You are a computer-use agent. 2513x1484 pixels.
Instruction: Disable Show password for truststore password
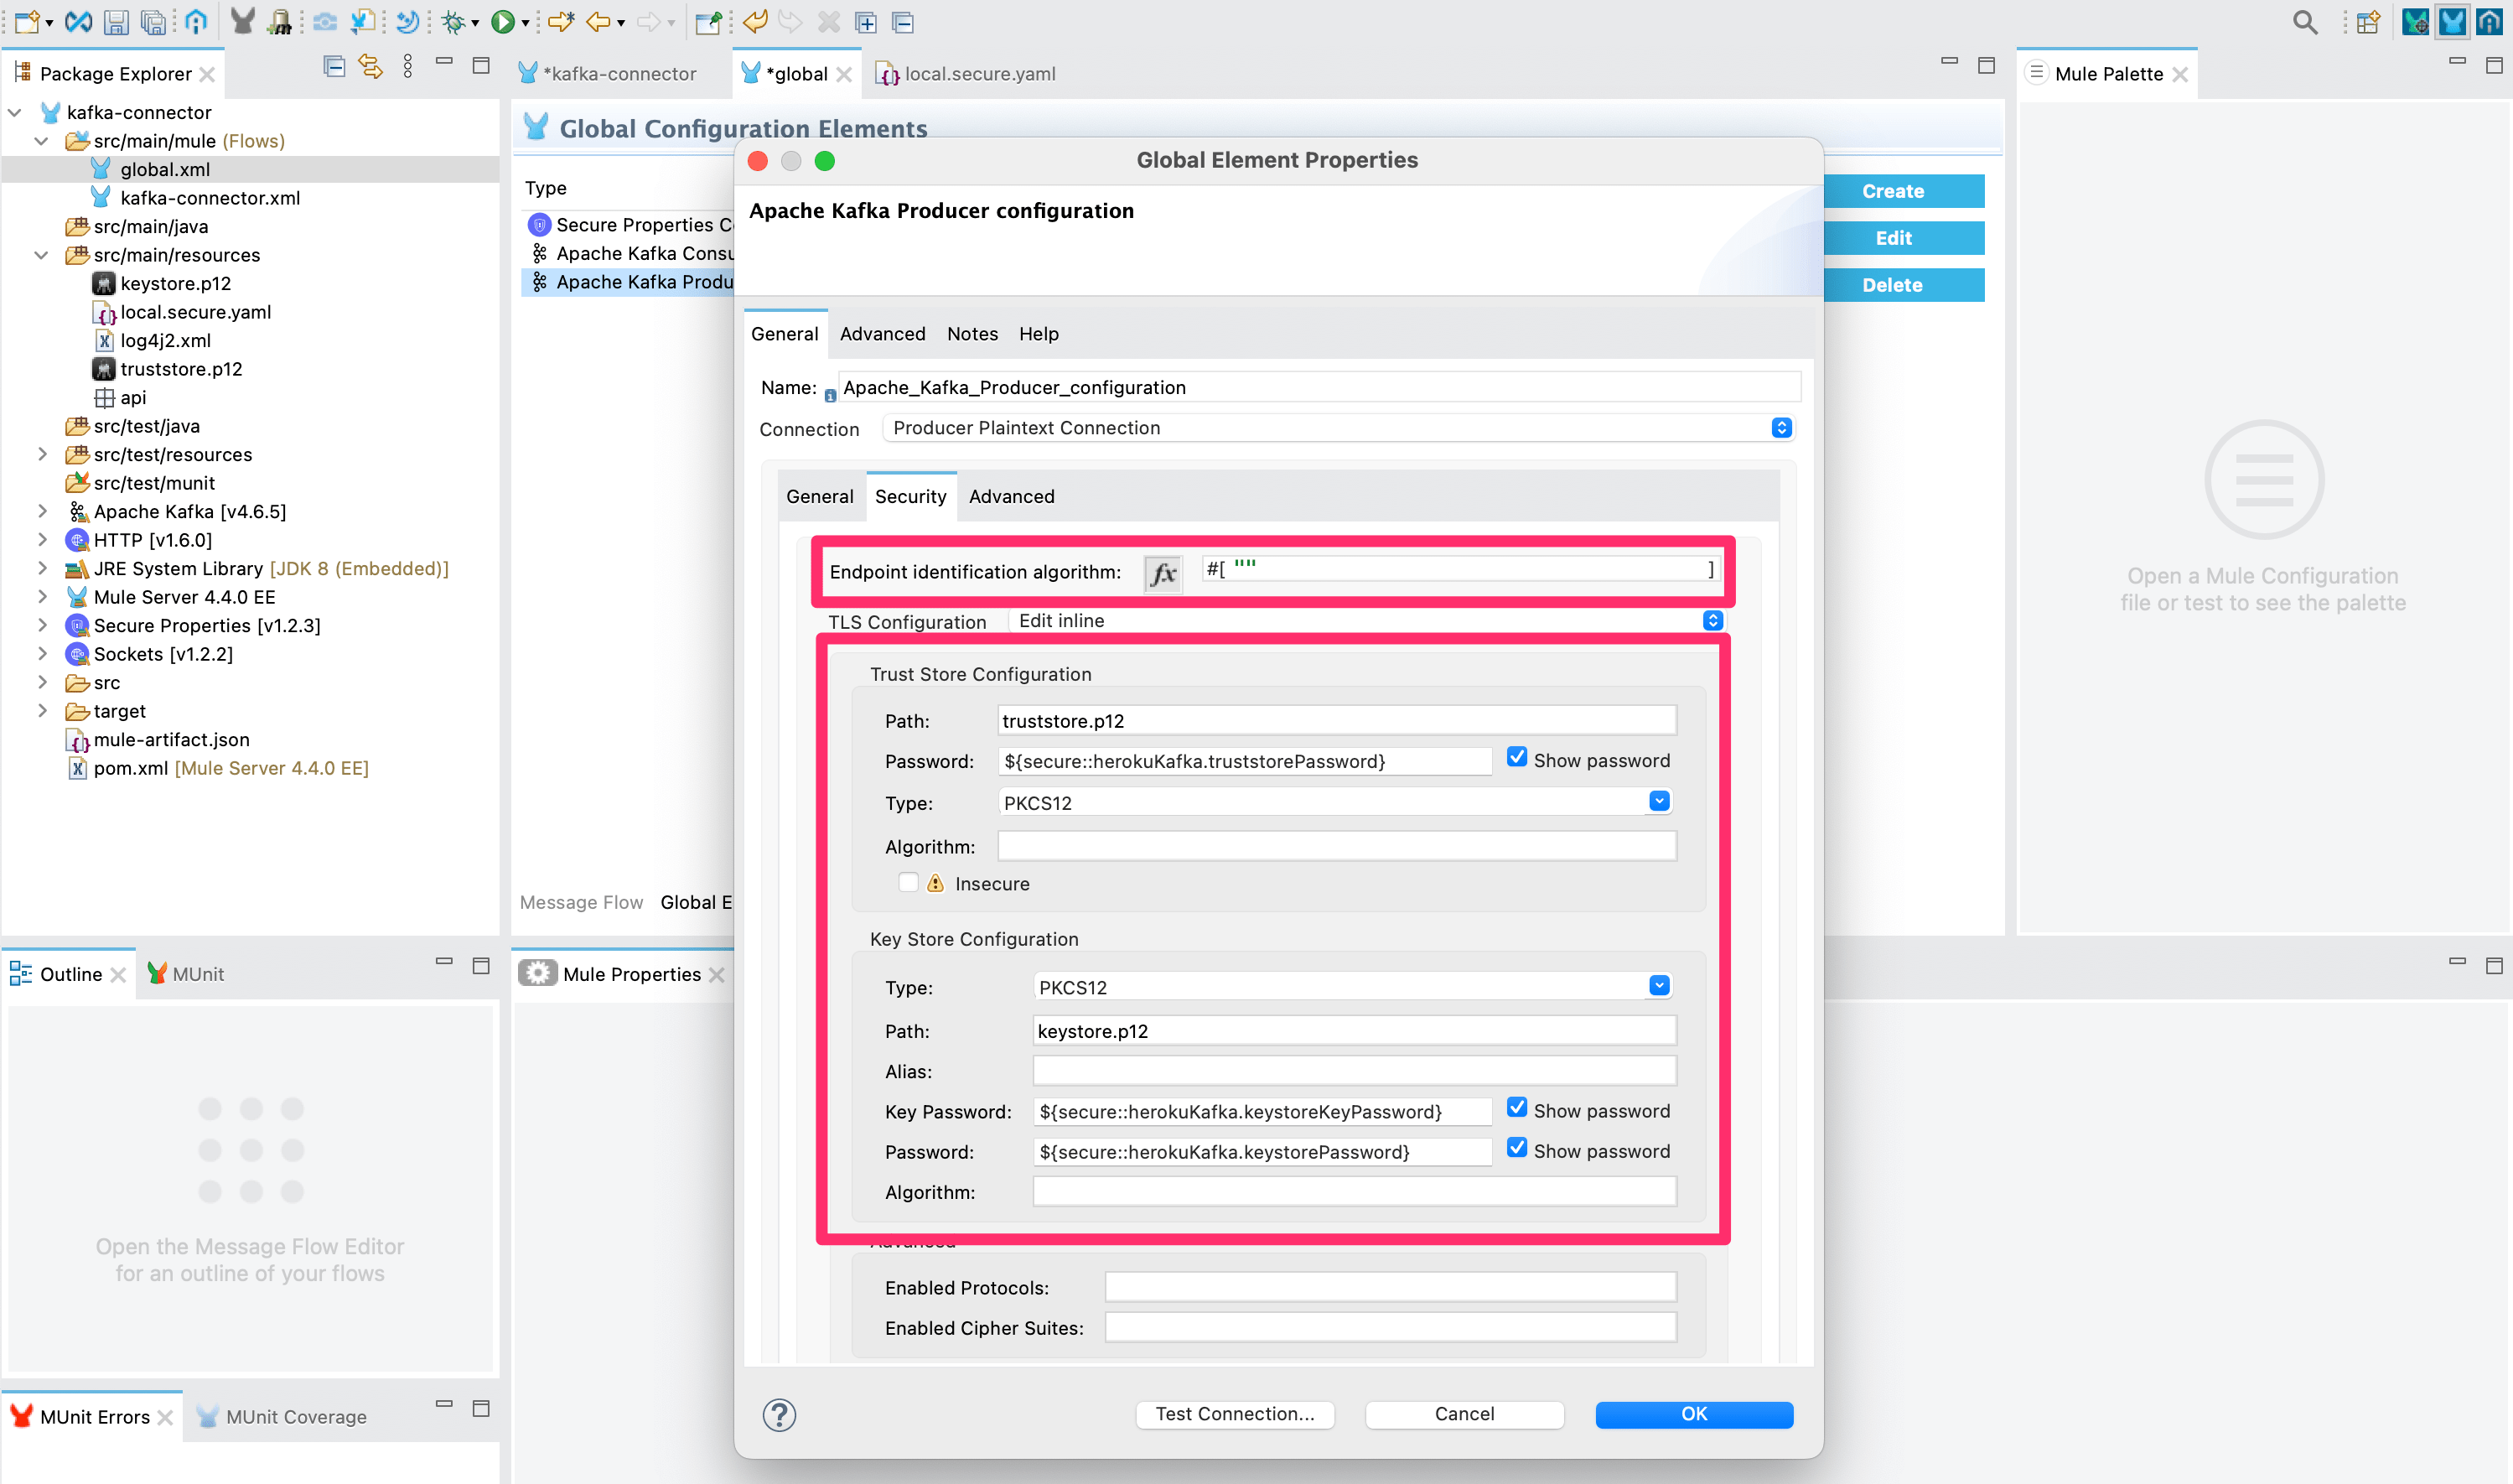coord(1517,757)
